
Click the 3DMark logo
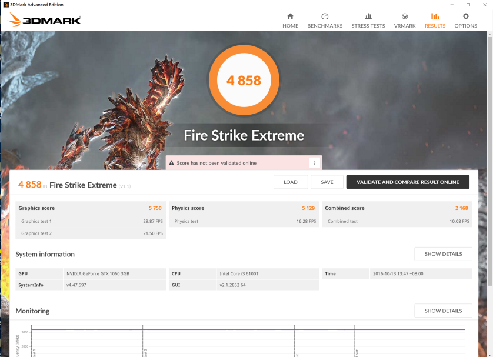(44, 20)
